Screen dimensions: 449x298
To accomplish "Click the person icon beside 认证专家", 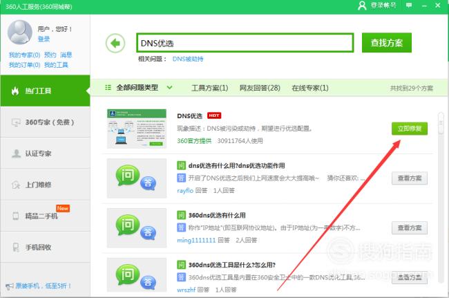I will [17, 153].
